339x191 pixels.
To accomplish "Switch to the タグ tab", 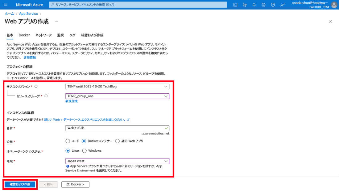I will [x=72, y=35].
